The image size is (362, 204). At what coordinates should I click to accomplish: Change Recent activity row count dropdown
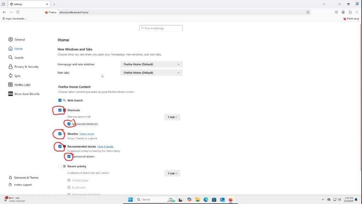[172, 173]
